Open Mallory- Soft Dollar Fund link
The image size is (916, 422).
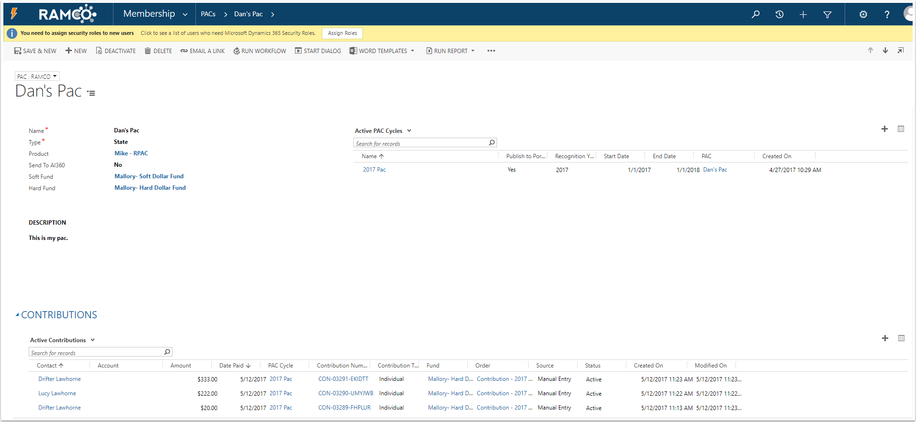[x=149, y=176]
